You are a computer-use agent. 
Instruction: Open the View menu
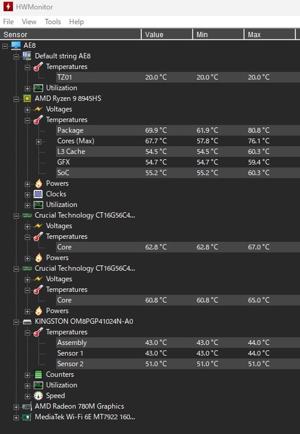[29, 22]
